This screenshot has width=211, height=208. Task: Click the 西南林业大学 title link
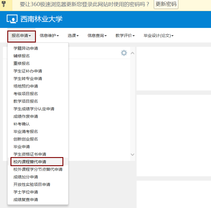pos(41,19)
